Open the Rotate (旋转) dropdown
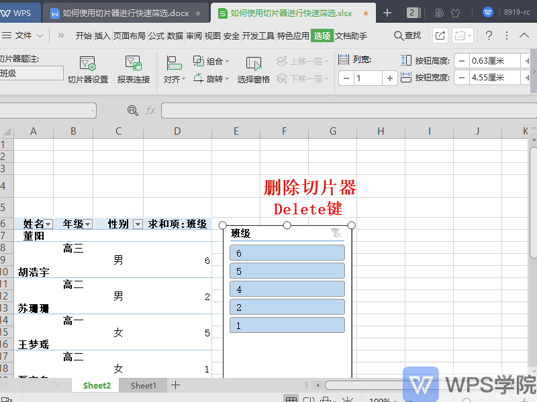This screenshot has height=402, width=537. point(211,78)
